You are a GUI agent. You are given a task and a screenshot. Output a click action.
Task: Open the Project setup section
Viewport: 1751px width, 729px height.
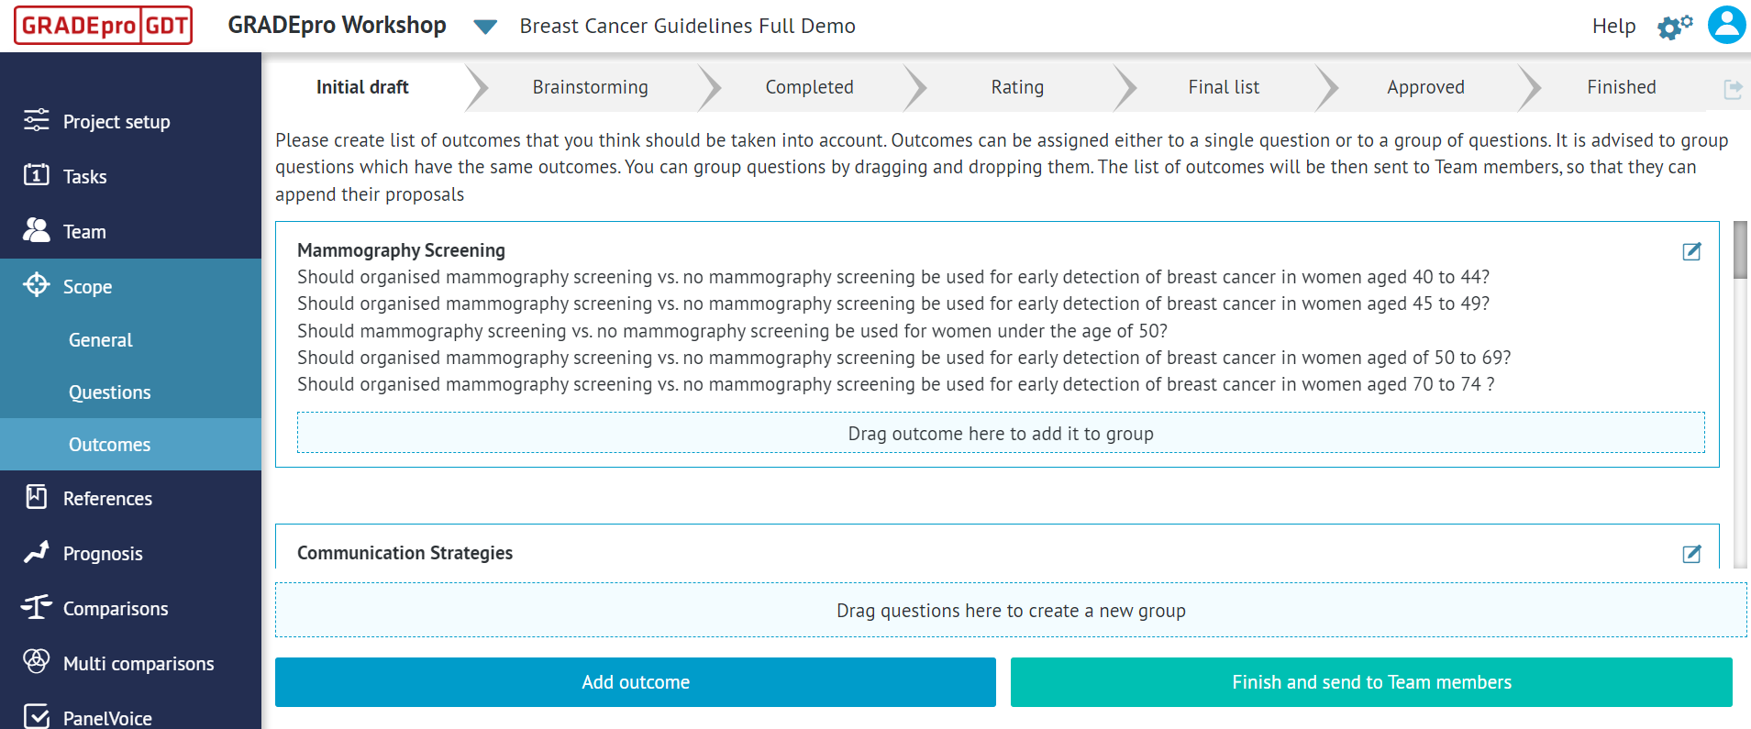coord(116,121)
